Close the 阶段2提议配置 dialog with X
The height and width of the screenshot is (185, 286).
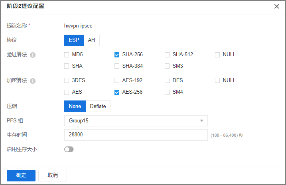276,6
